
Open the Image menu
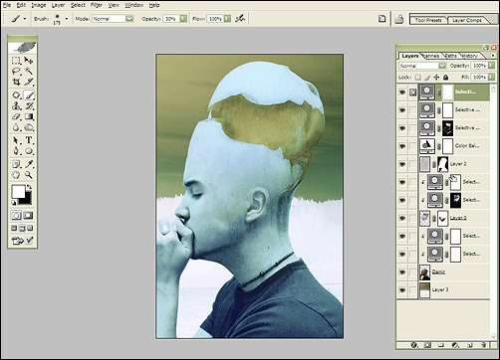click(39, 5)
